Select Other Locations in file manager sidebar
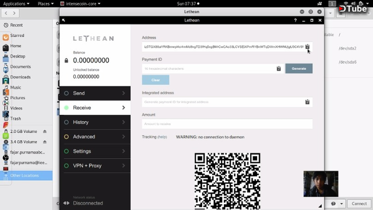The height and width of the screenshot is (210, 373). (x=26, y=176)
